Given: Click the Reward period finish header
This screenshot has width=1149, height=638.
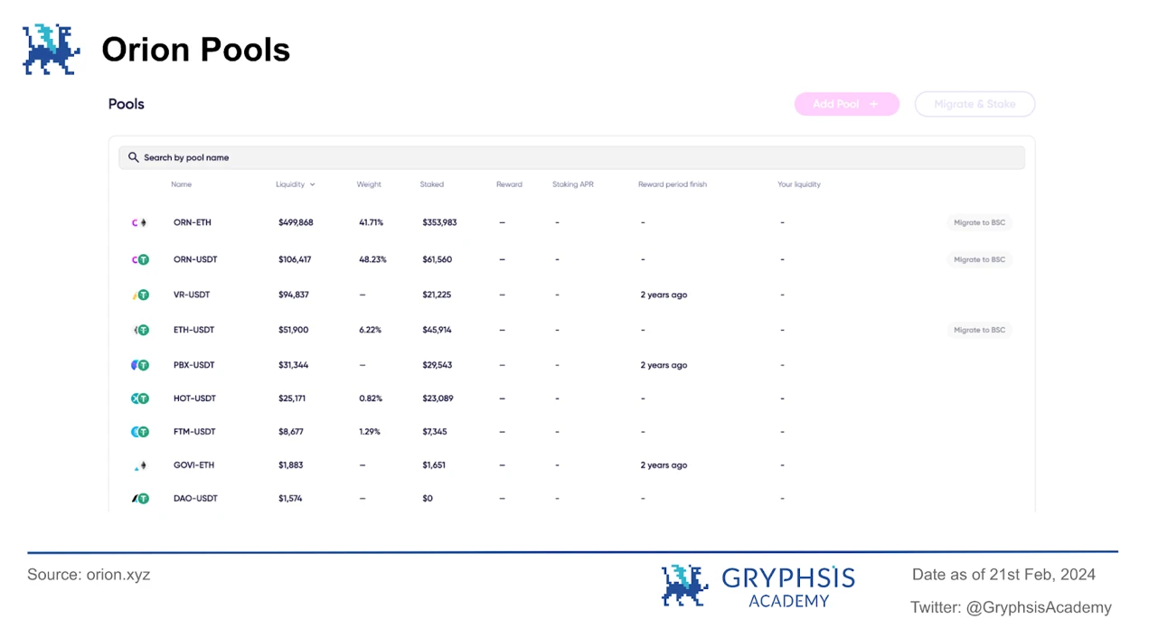Looking at the screenshot, I should [x=673, y=184].
